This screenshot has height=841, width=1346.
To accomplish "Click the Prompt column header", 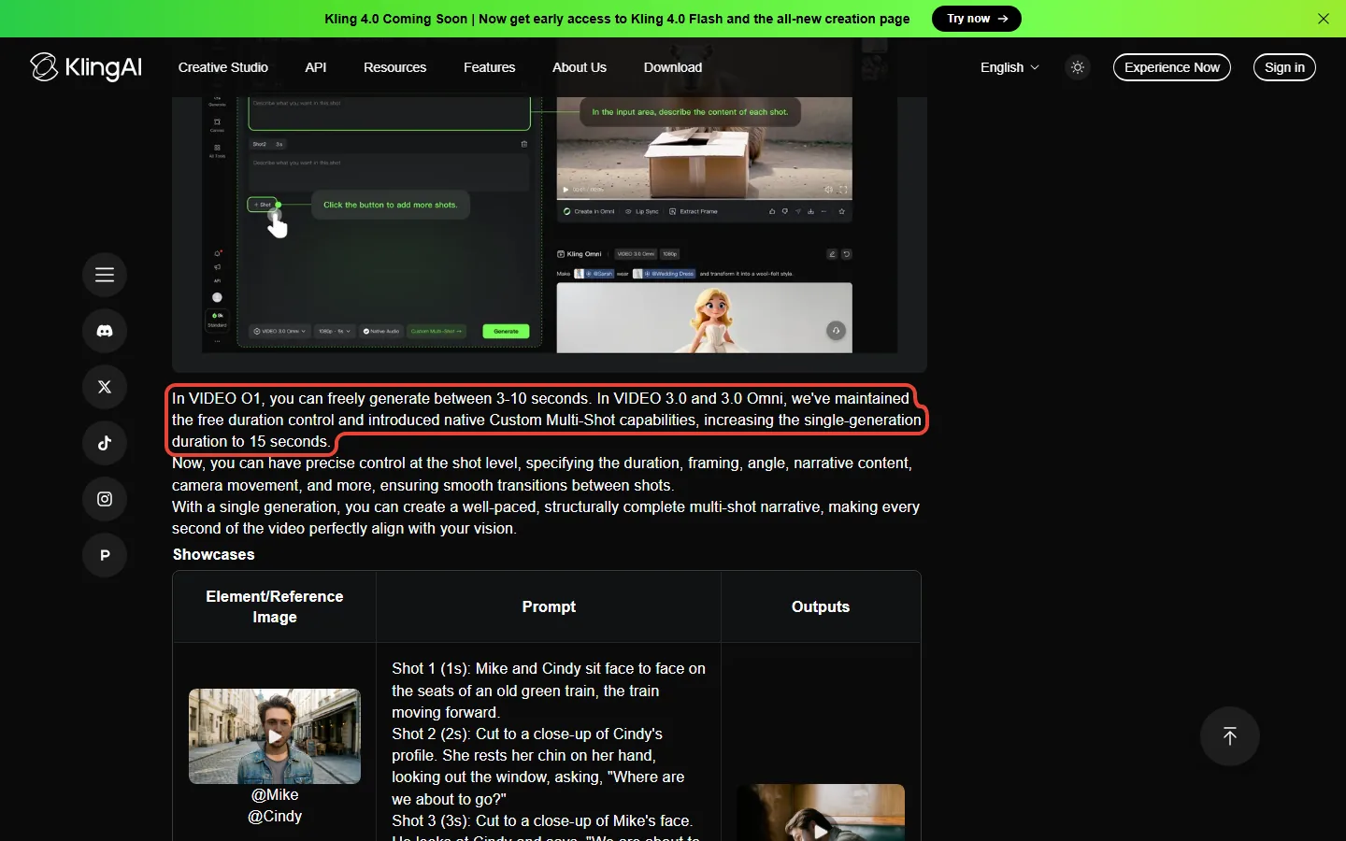I will 549,606.
